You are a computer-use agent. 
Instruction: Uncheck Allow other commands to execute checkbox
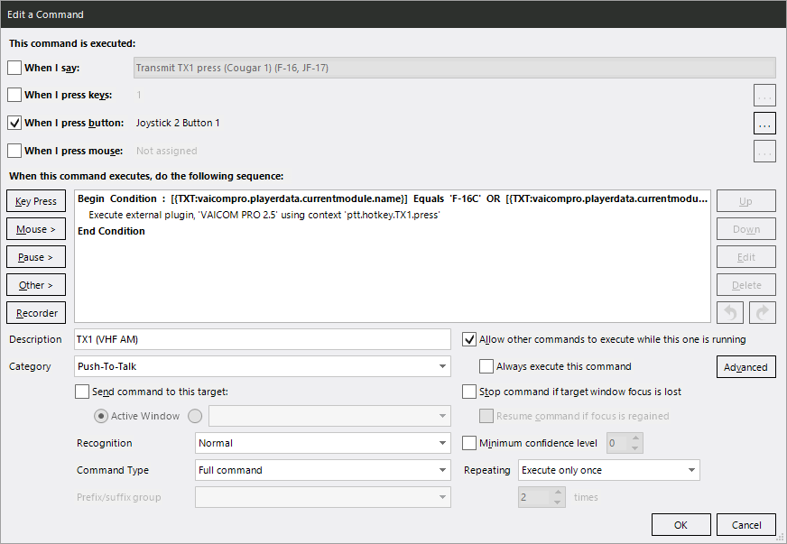[469, 339]
